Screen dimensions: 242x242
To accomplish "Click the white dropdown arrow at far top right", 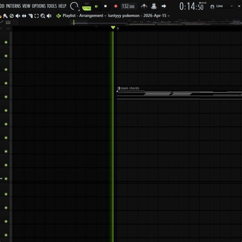I will (x=239, y=6).
